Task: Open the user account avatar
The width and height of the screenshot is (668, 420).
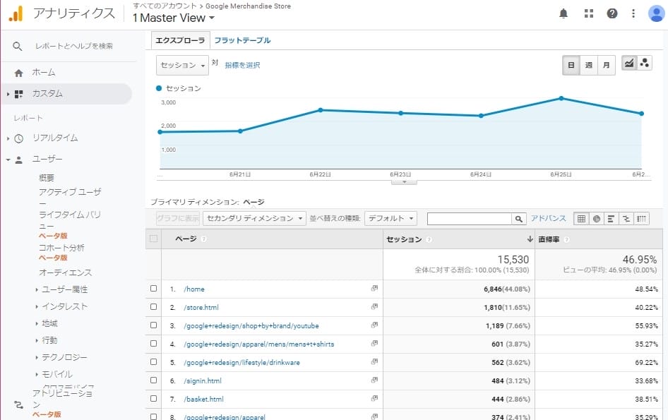Action: (656, 13)
